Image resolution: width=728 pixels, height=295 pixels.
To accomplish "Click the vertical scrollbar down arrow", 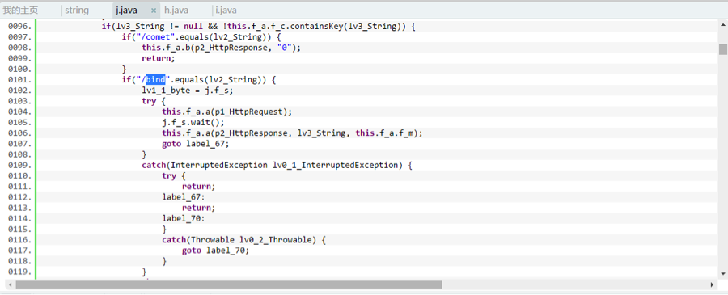I will pyautogui.click(x=723, y=272).
